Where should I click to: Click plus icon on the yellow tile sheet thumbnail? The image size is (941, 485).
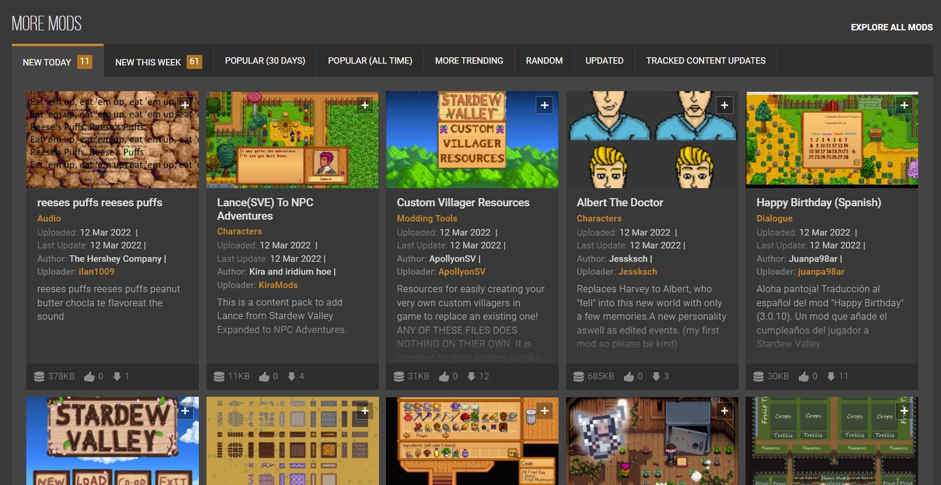pos(365,411)
